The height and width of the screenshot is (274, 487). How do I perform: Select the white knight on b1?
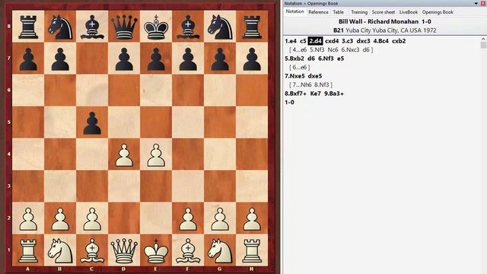coord(60,250)
